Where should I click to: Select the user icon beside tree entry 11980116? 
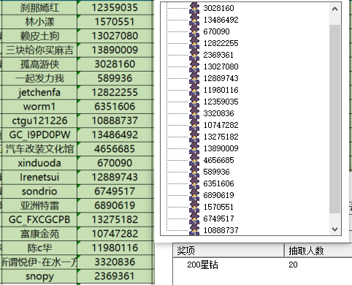pyautogui.click(x=194, y=90)
